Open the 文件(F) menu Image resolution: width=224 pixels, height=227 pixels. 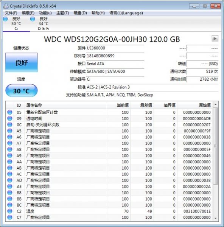[x=11, y=13]
